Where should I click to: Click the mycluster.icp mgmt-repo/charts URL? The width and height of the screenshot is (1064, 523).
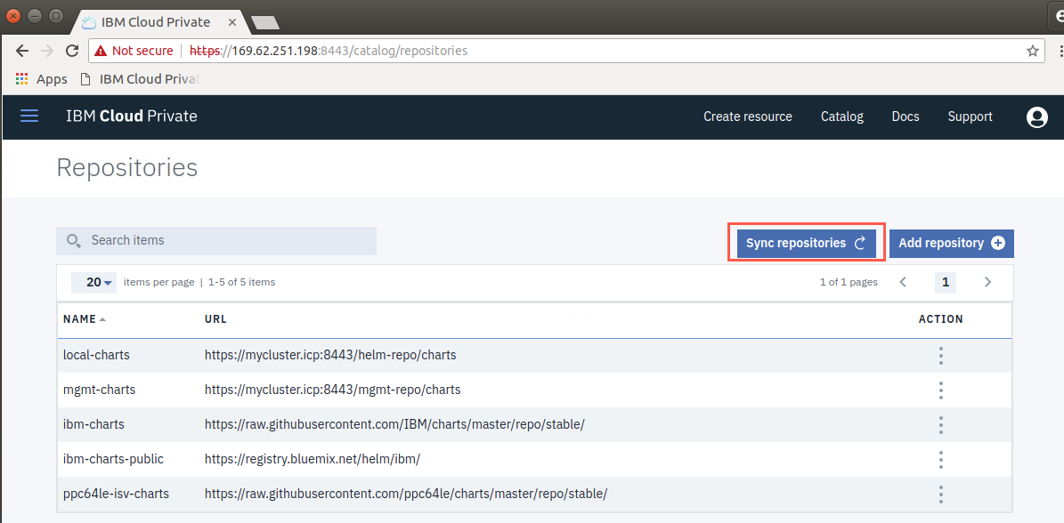click(x=332, y=390)
